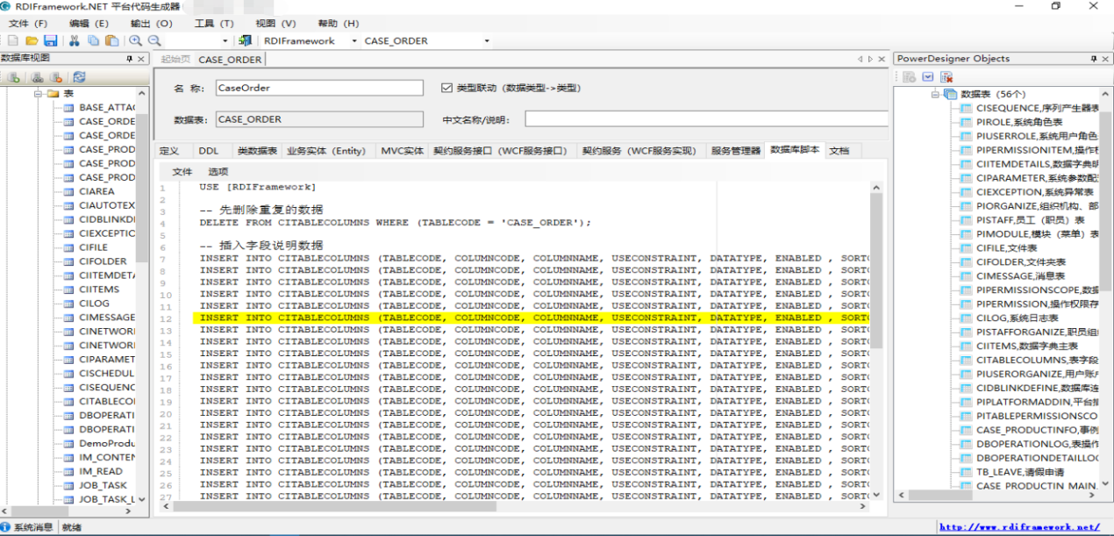Screen dimensions: 1114x536
Task: Pin the PowerDesigner Objects panel
Action: click(x=1093, y=59)
